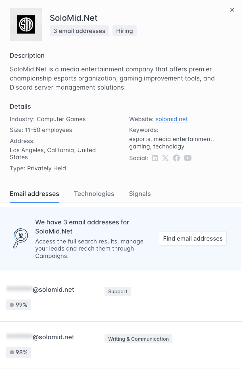
Task: Click the Support department tag
Action: coord(118,291)
